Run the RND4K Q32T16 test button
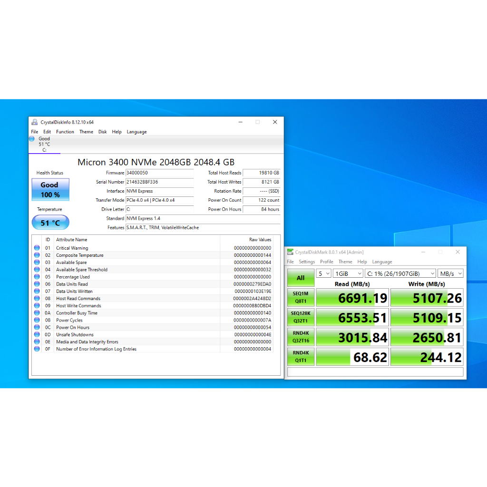 coord(301,337)
